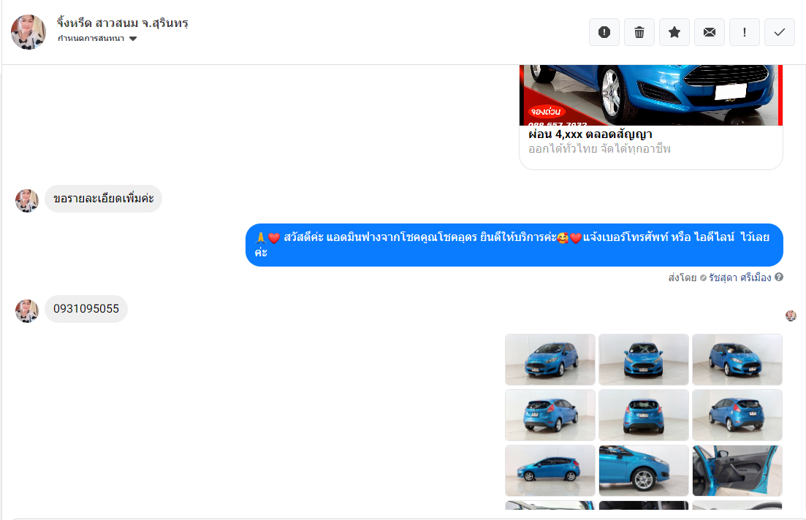
Task: Mark conversation done with checkmark icon
Action: click(x=779, y=32)
